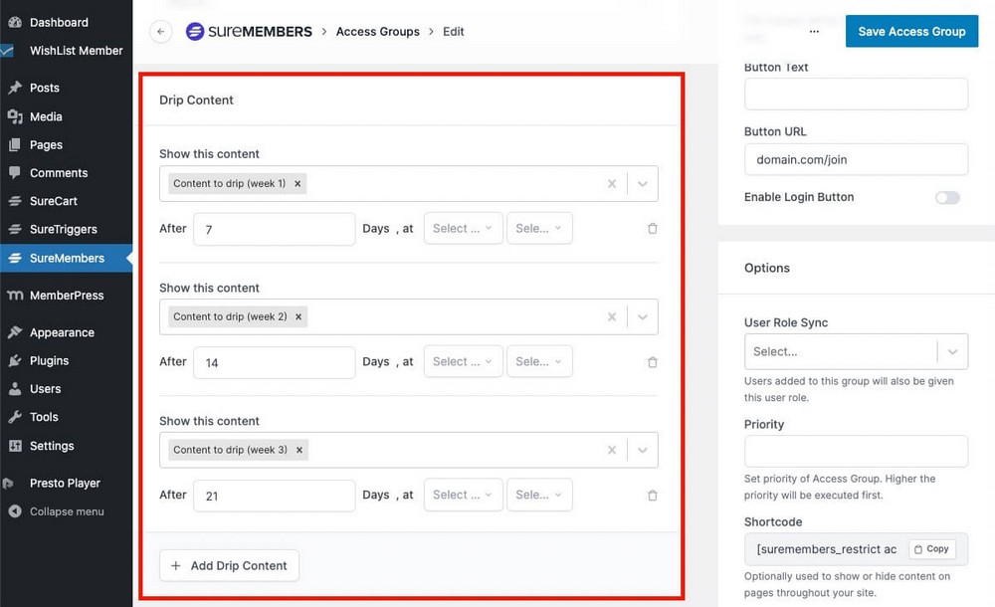Click the Button Text input field
Screen dimensions: 995x607
click(856, 94)
